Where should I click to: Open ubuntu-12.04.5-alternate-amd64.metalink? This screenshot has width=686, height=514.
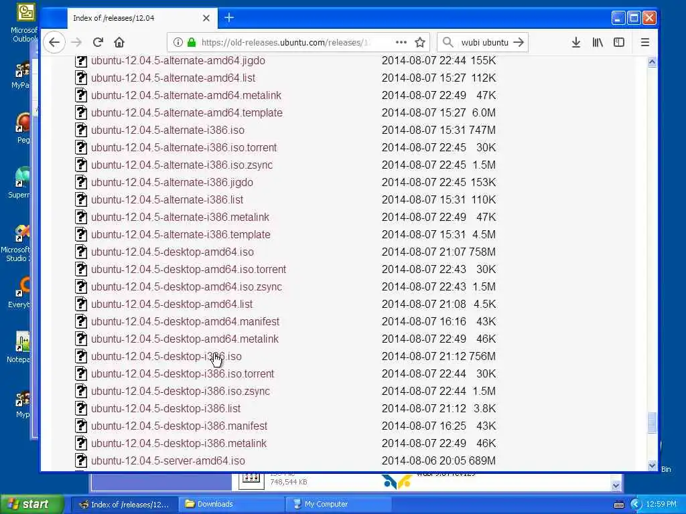point(186,96)
